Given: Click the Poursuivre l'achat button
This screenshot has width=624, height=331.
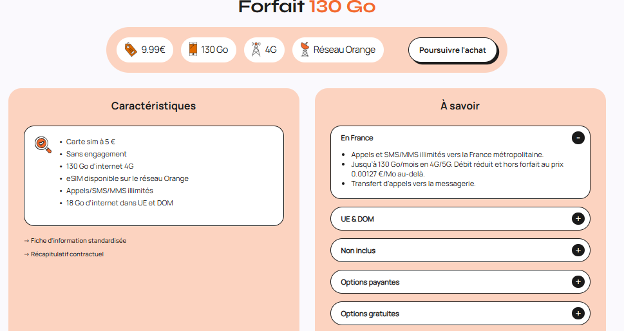Looking at the screenshot, I should pos(453,50).
